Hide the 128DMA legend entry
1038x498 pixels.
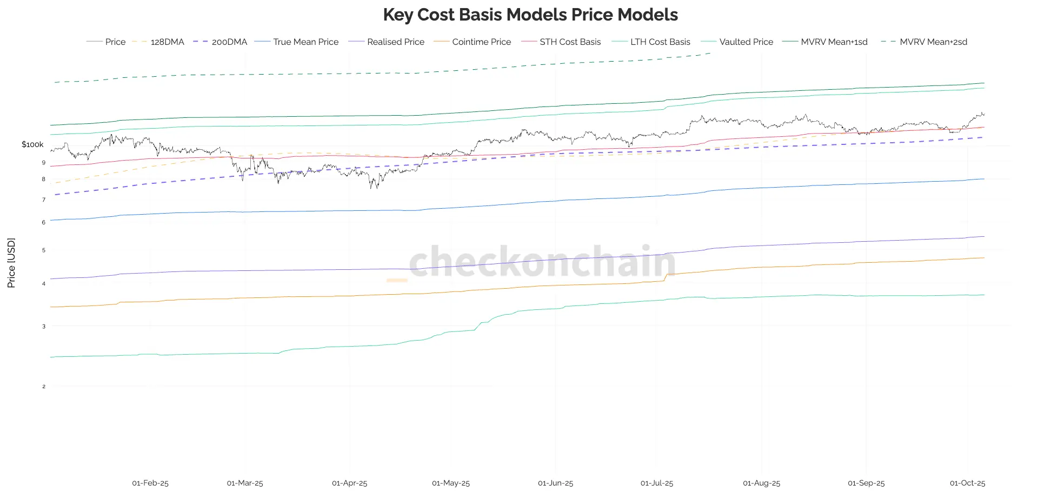click(167, 42)
